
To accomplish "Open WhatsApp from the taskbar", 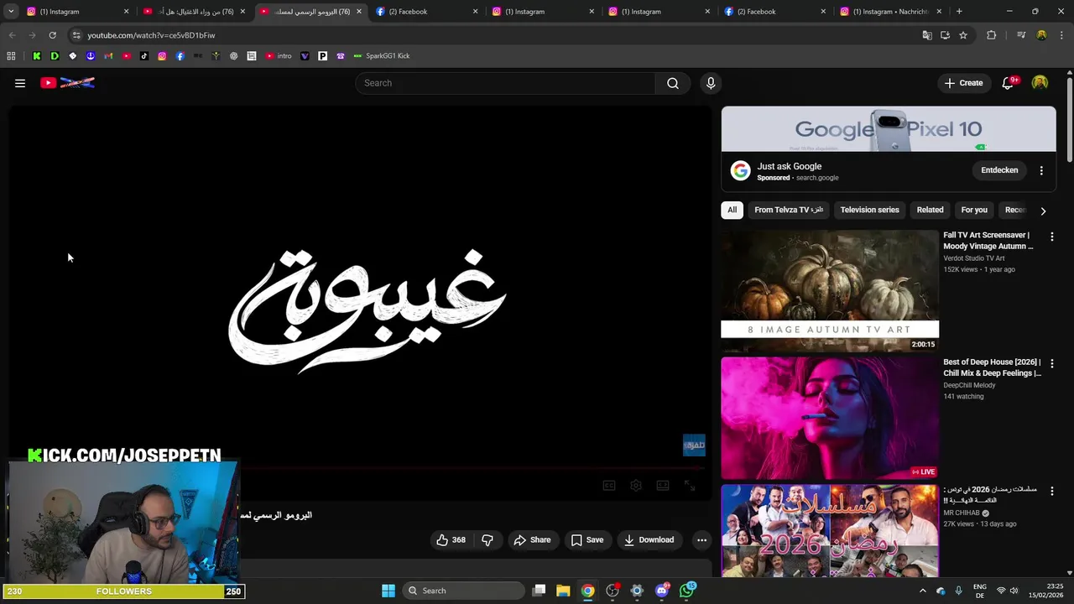I will 687,591.
